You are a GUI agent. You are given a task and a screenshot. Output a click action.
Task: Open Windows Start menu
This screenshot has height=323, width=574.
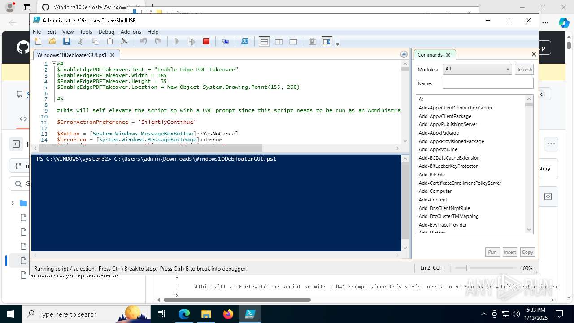pos(11,314)
